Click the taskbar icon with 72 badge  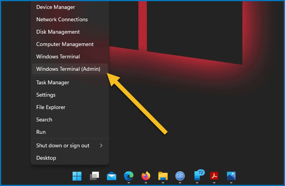click(x=198, y=176)
